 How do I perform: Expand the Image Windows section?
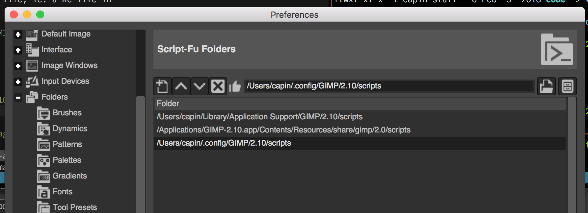pyautogui.click(x=18, y=66)
